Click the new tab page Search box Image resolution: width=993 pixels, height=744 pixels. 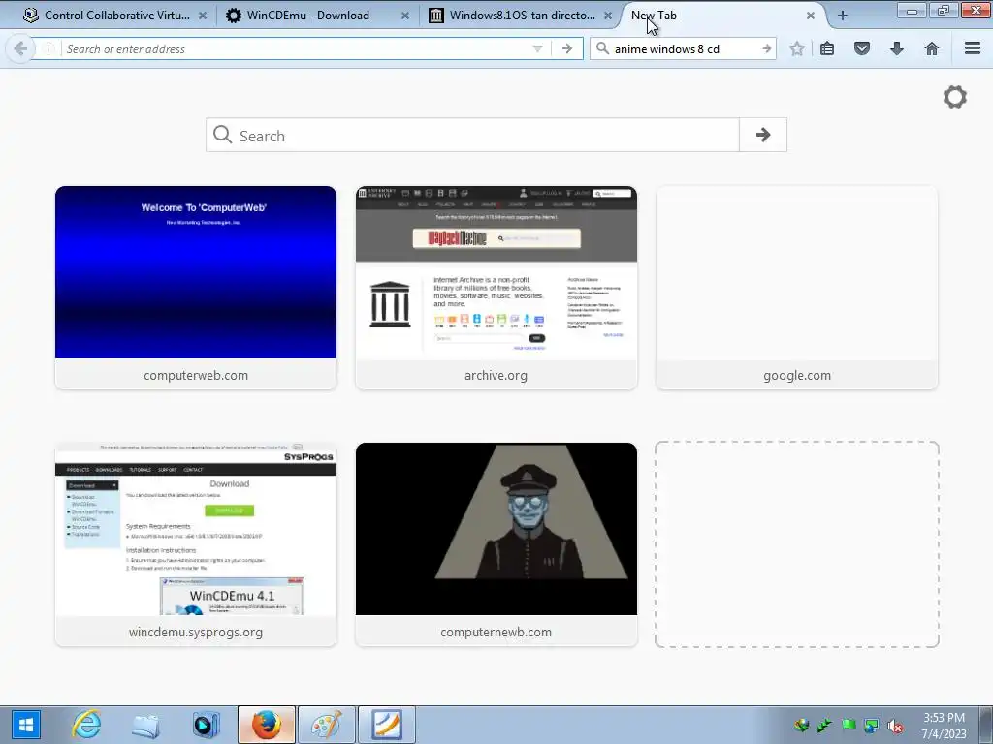[x=472, y=134]
